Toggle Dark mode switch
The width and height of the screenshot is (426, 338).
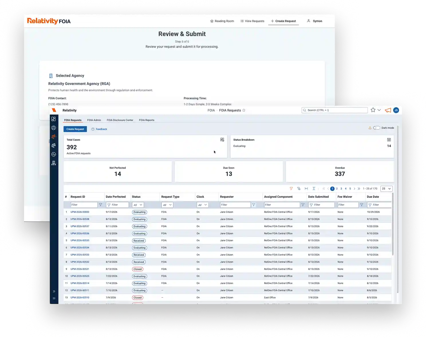[376, 128]
